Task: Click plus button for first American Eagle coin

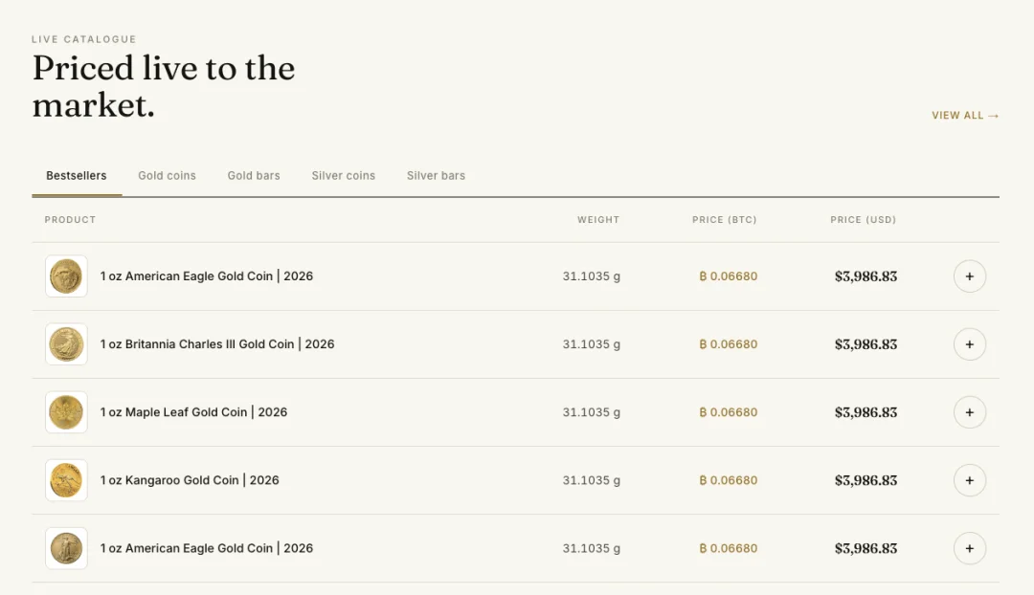Action: (969, 276)
